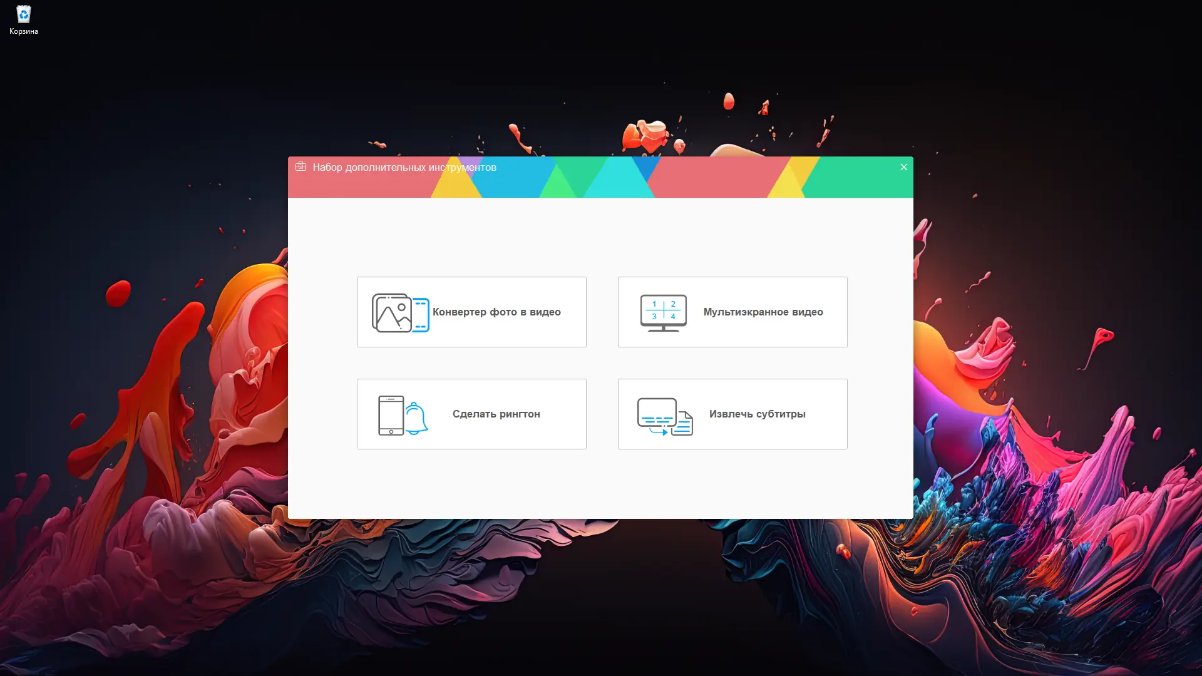1202x676 pixels.
Task: Choose Сделать рингтон option
Action: coord(496,414)
